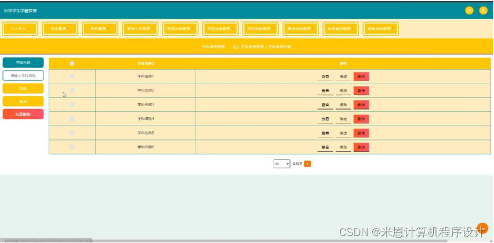This screenshot has height=243, width=494.
Task: Click 修改 in the 学科名称3 row
Action: pos(343,105)
